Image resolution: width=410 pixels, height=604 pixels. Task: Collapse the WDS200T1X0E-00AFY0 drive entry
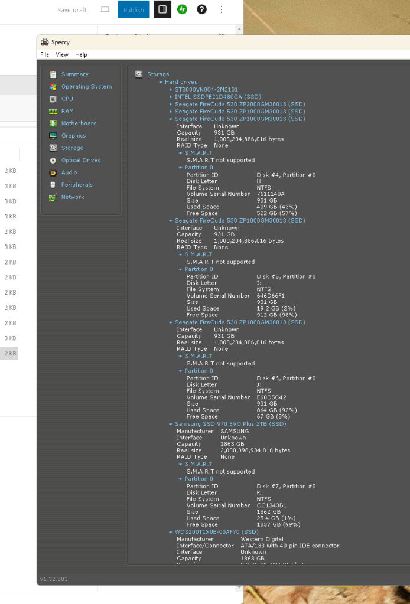[x=171, y=532]
